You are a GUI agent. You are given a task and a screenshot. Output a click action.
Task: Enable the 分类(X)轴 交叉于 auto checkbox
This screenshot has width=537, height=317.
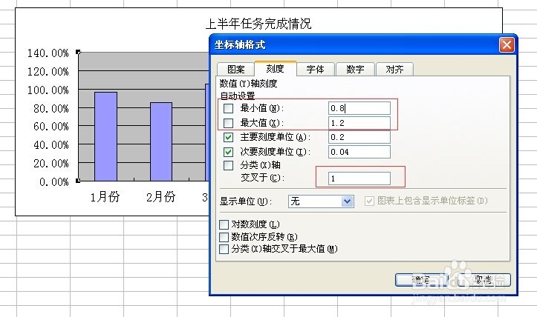[x=228, y=165]
